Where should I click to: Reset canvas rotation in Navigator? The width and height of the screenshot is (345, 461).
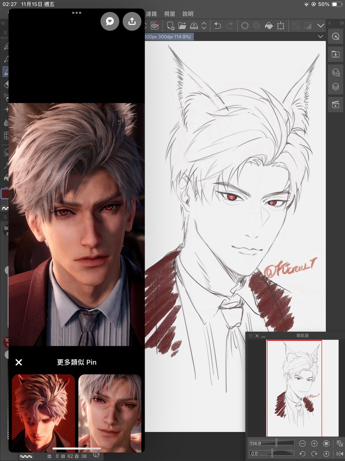click(326, 454)
